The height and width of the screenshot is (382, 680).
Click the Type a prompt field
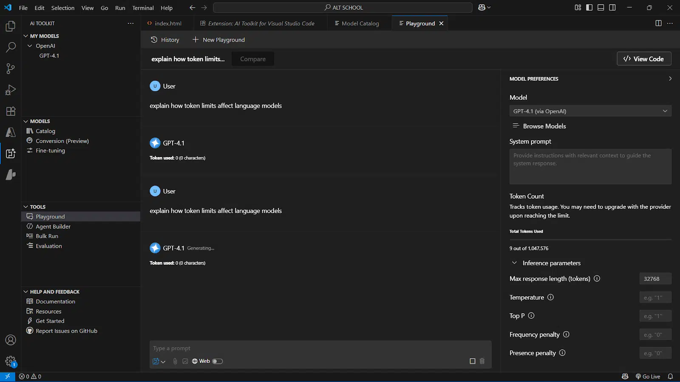(x=320, y=348)
